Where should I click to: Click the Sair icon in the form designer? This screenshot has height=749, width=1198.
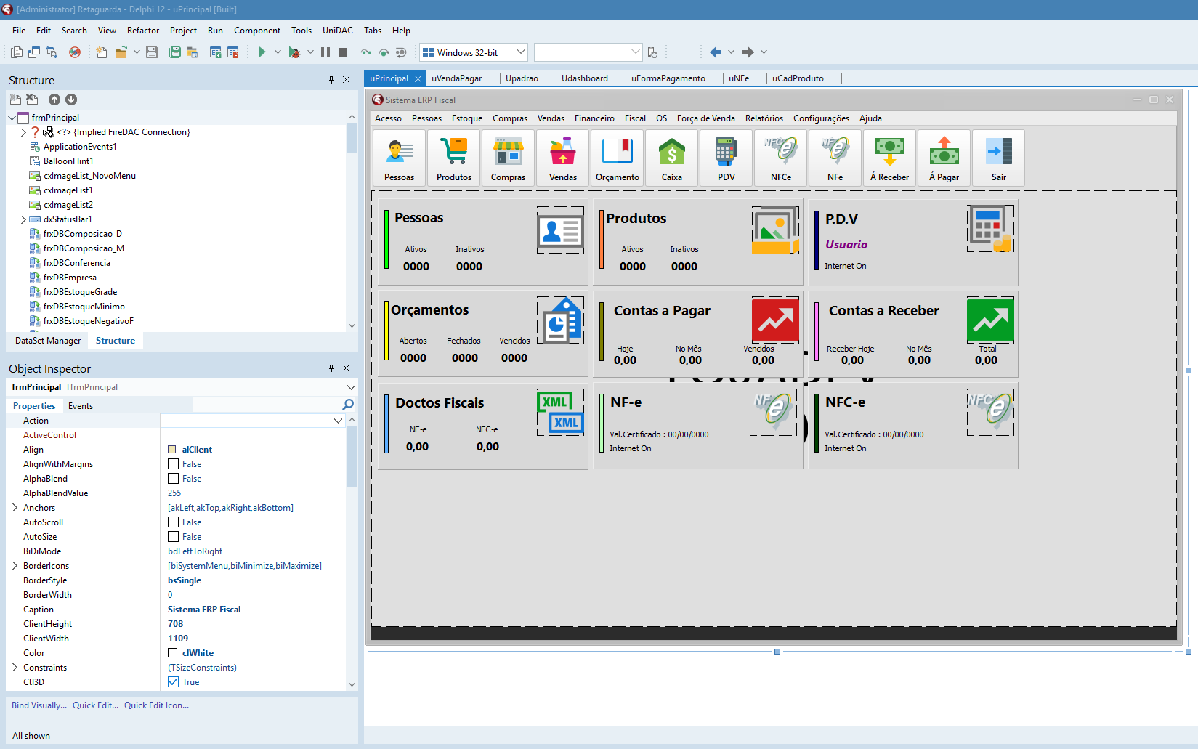(x=998, y=158)
